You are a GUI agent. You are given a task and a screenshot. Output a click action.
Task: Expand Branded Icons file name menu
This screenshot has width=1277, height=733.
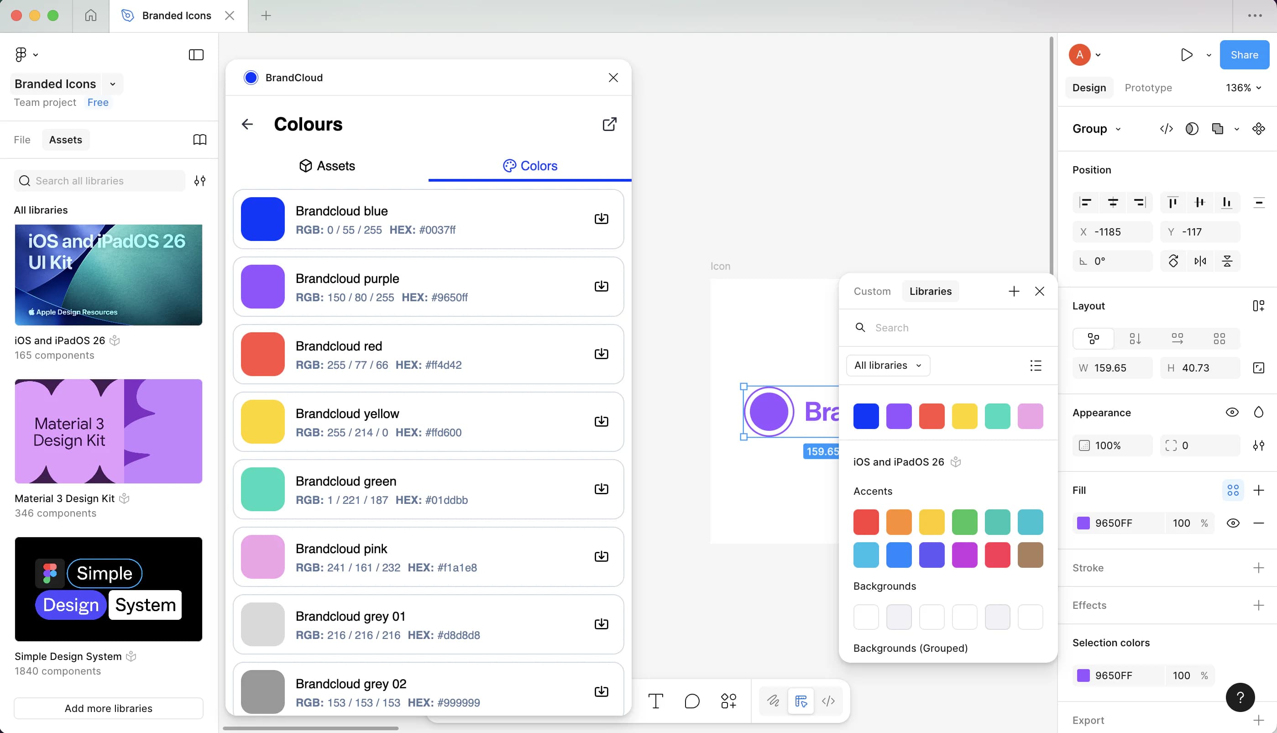coord(113,84)
